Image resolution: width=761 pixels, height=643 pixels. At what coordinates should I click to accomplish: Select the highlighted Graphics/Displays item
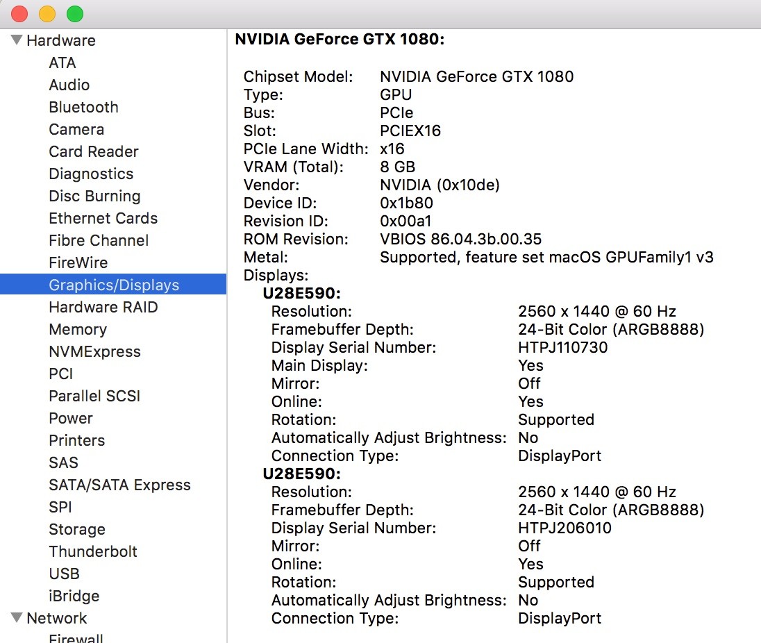(x=114, y=285)
